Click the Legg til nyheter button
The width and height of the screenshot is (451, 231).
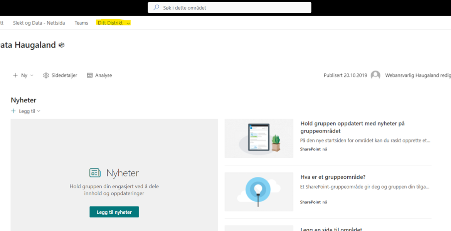(114, 212)
